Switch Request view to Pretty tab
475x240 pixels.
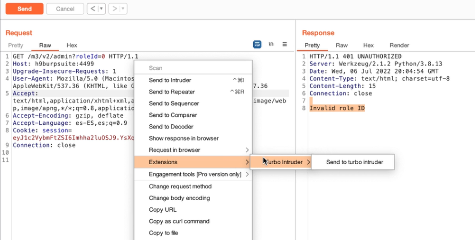[x=15, y=45]
